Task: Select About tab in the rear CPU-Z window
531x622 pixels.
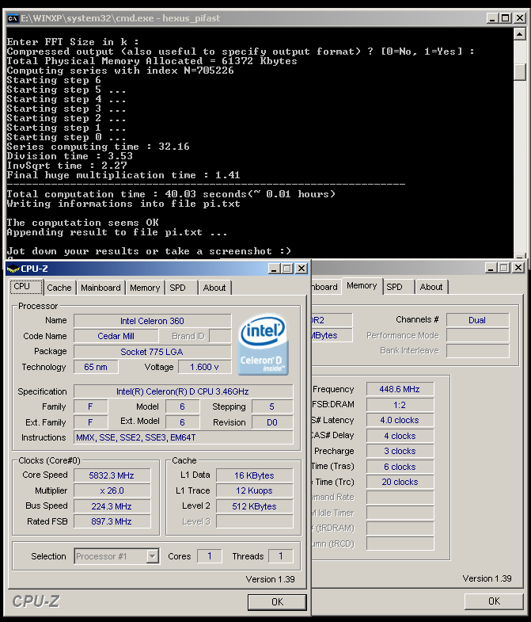Action: coord(431,287)
